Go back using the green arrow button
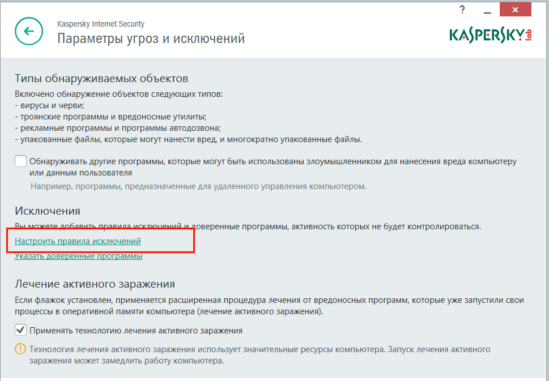Image resolution: width=549 pixels, height=381 pixels. (x=29, y=31)
